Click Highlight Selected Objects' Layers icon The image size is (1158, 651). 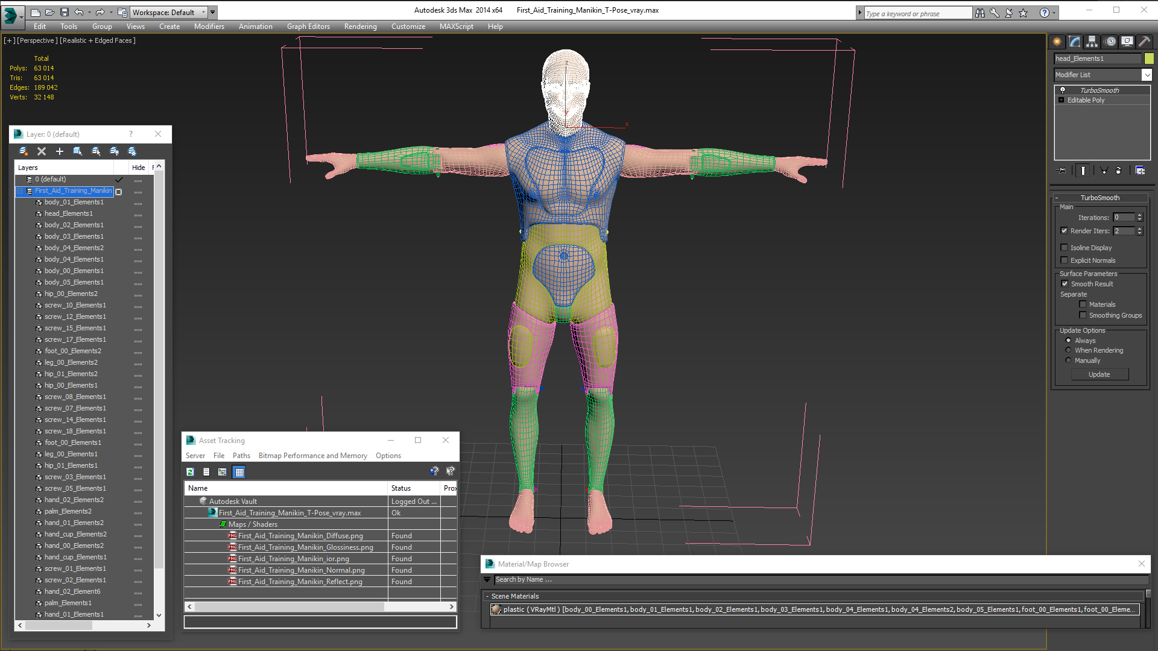96,151
